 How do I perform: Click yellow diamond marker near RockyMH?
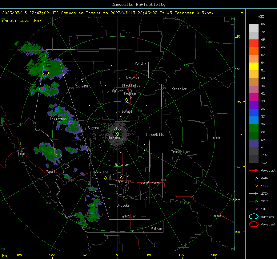tap(82, 80)
